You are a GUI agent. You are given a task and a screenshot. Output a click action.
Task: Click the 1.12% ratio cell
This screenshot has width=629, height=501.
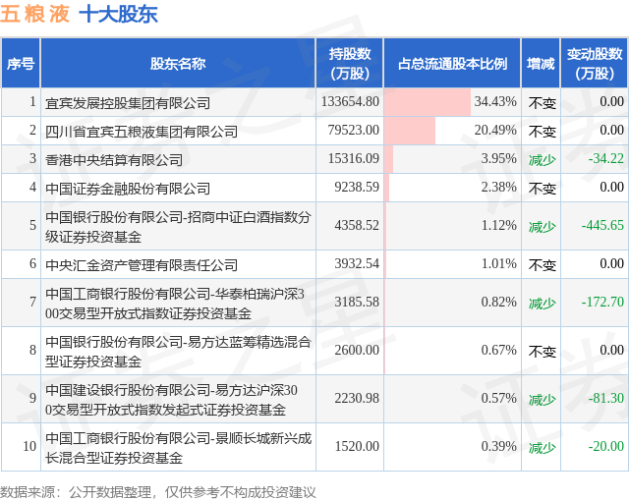[x=452, y=226]
